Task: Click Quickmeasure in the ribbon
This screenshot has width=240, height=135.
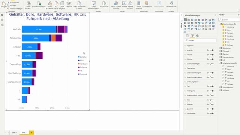Action: coord(147,4)
